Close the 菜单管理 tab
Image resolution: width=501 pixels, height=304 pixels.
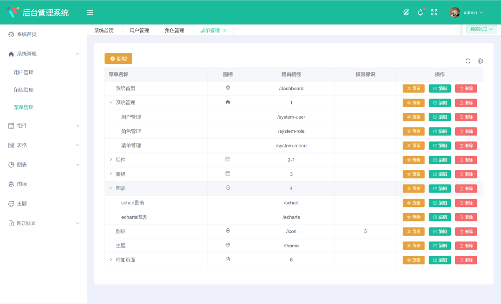(225, 30)
